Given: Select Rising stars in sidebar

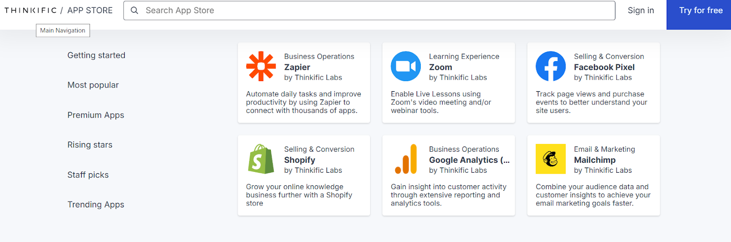Looking at the screenshot, I should 90,145.
